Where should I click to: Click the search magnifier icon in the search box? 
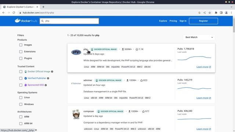pos(43,21)
